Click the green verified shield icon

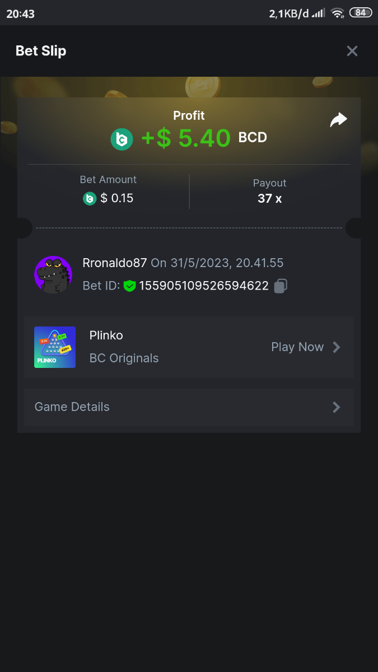[130, 286]
